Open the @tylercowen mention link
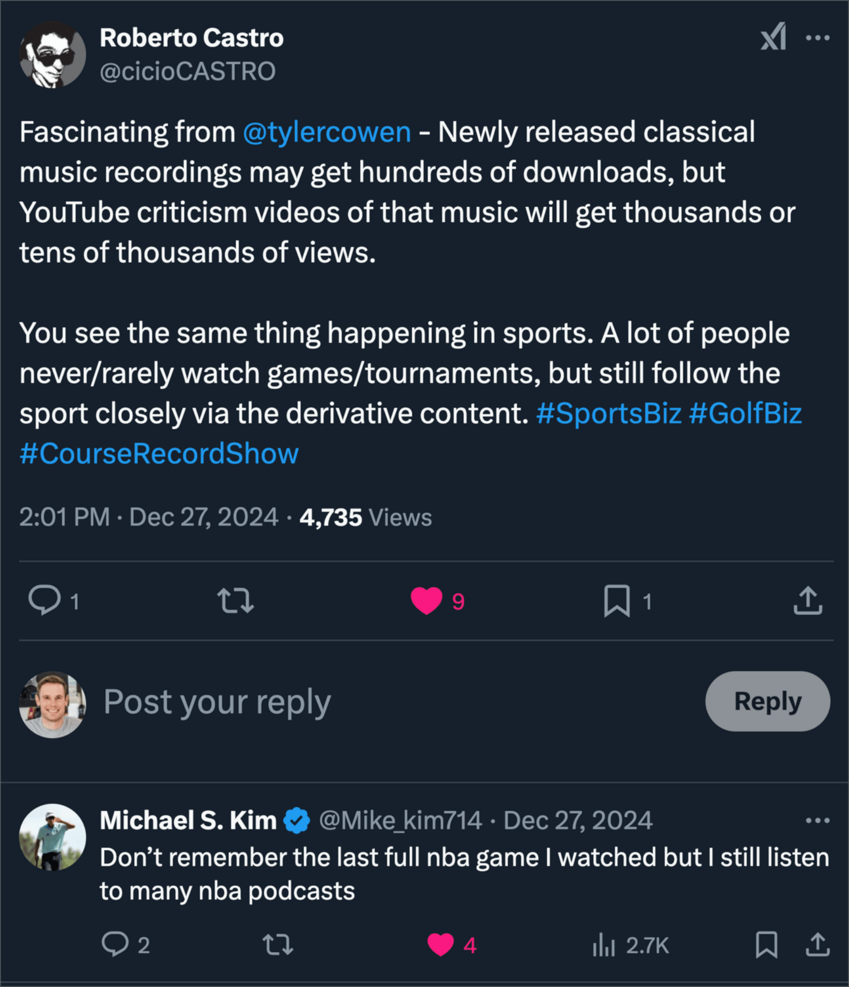Image resolution: width=849 pixels, height=987 pixels. click(x=327, y=132)
